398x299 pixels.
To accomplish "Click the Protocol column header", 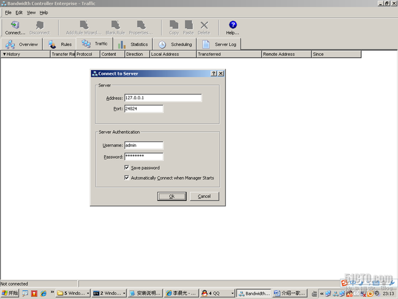I will [x=88, y=54].
